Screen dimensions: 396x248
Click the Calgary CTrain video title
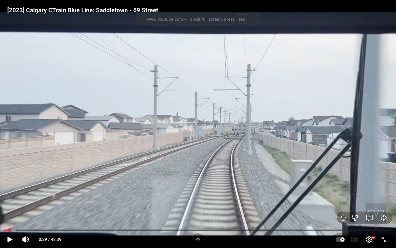click(x=83, y=10)
